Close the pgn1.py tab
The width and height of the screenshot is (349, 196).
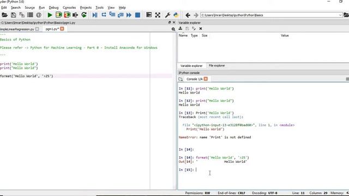pos(62,29)
